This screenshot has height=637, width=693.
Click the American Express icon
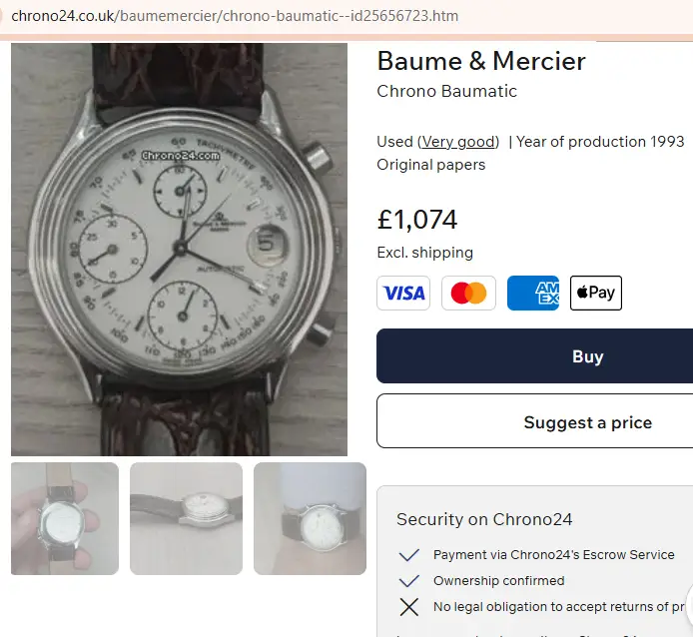(x=533, y=293)
